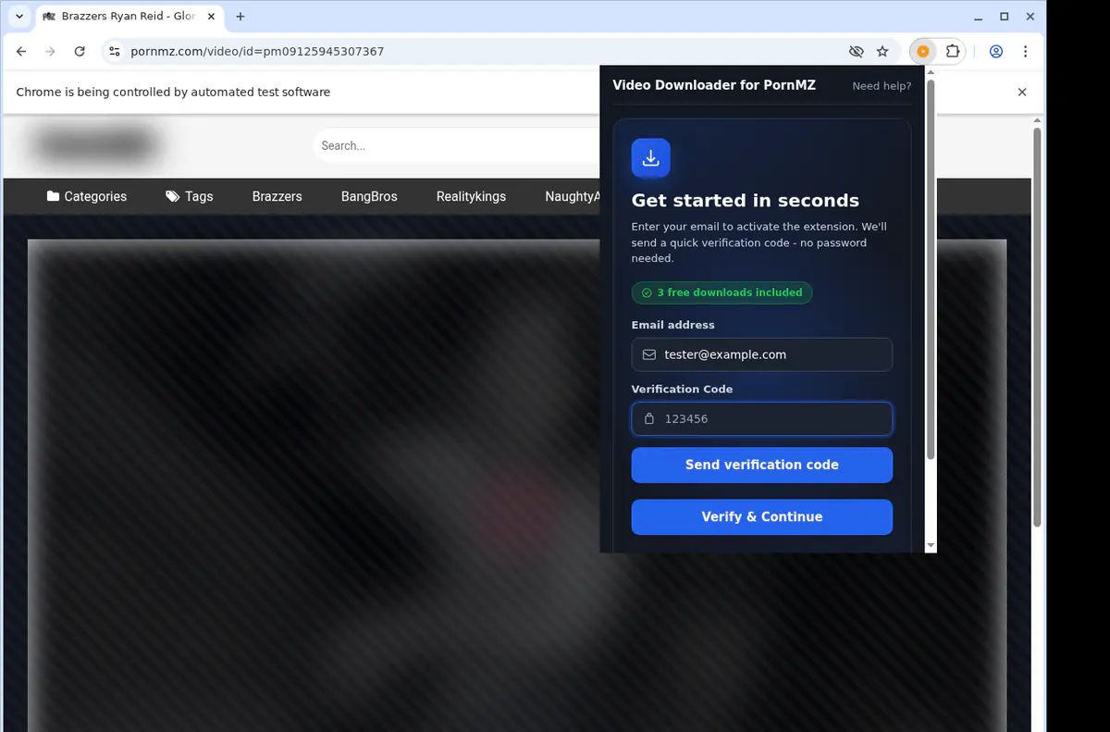Click the blurred site logo
The height and width of the screenshot is (732, 1110).
click(94, 145)
